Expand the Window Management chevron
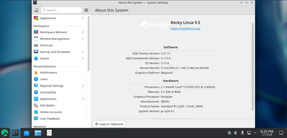 pyautogui.click(x=83, y=39)
